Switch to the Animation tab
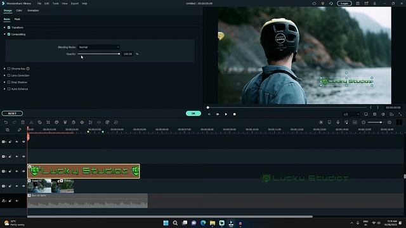This screenshot has height=228, width=406. 33,11
